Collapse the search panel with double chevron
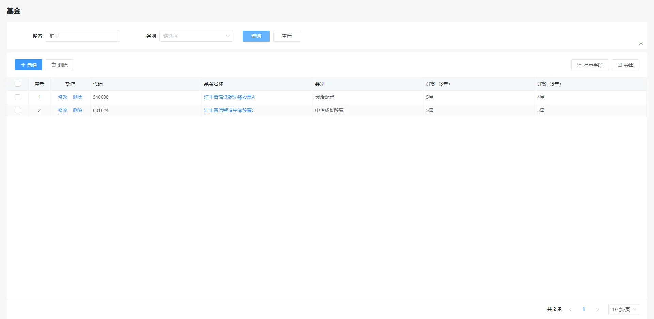This screenshot has width=654, height=319. [x=641, y=43]
